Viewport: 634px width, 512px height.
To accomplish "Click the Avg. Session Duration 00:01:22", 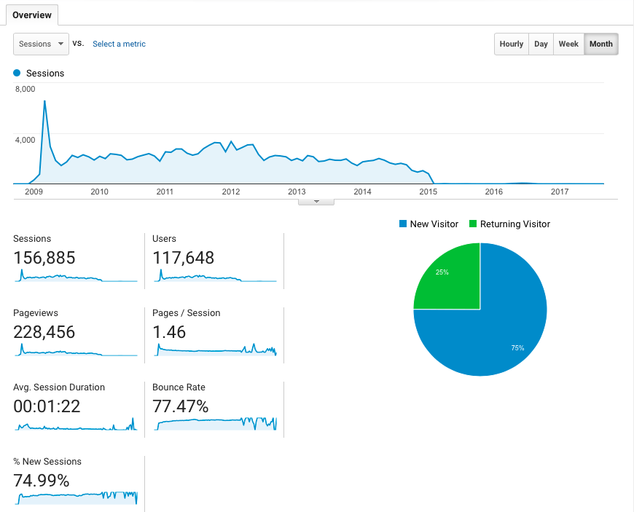I will point(47,406).
